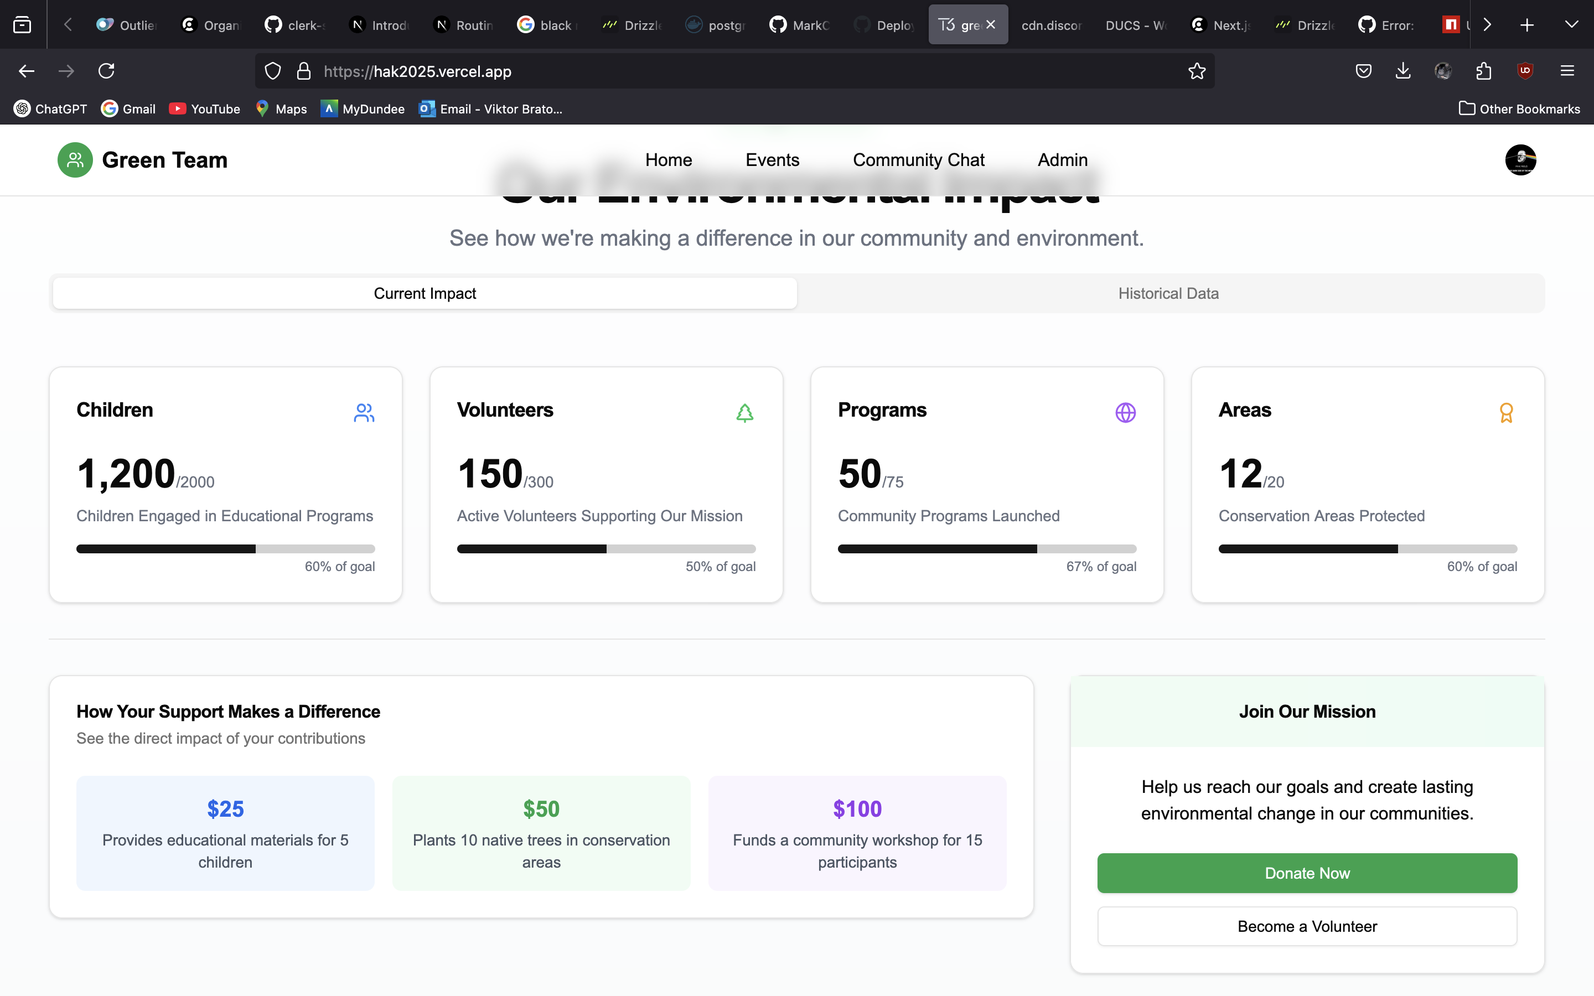Click the award ribbon icon on Areas card
Image resolution: width=1594 pixels, height=996 pixels.
1506,413
